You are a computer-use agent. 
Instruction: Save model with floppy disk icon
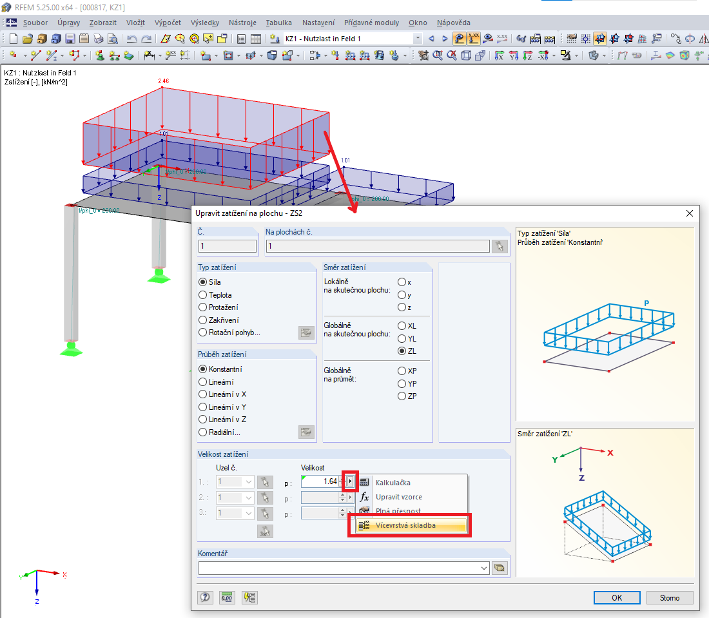coord(70,39)
